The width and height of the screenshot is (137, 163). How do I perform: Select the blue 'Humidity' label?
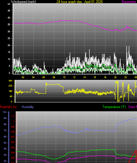click(x=28, y=107)
